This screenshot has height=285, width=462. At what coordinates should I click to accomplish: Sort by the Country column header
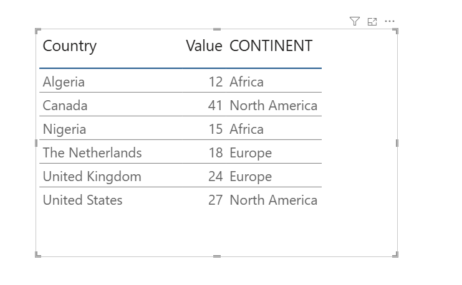pyautogui.click(x=70, y=46)
